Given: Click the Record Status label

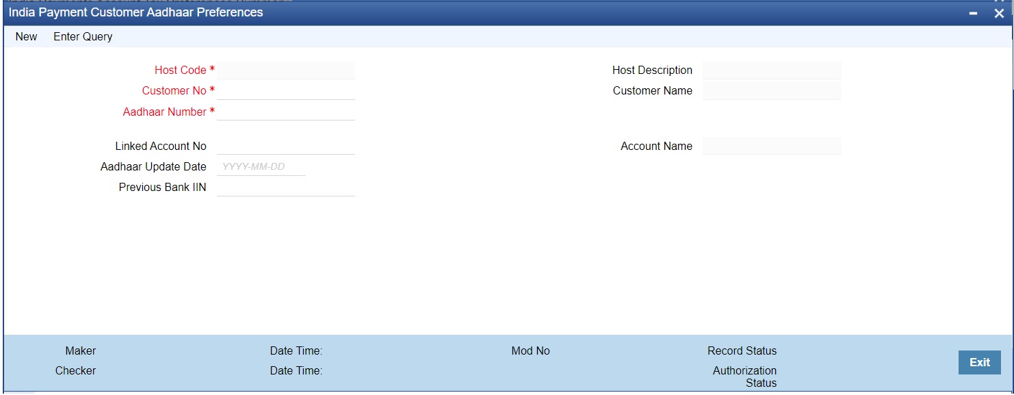Looking at the screenshot, I should tap(742, 351).
